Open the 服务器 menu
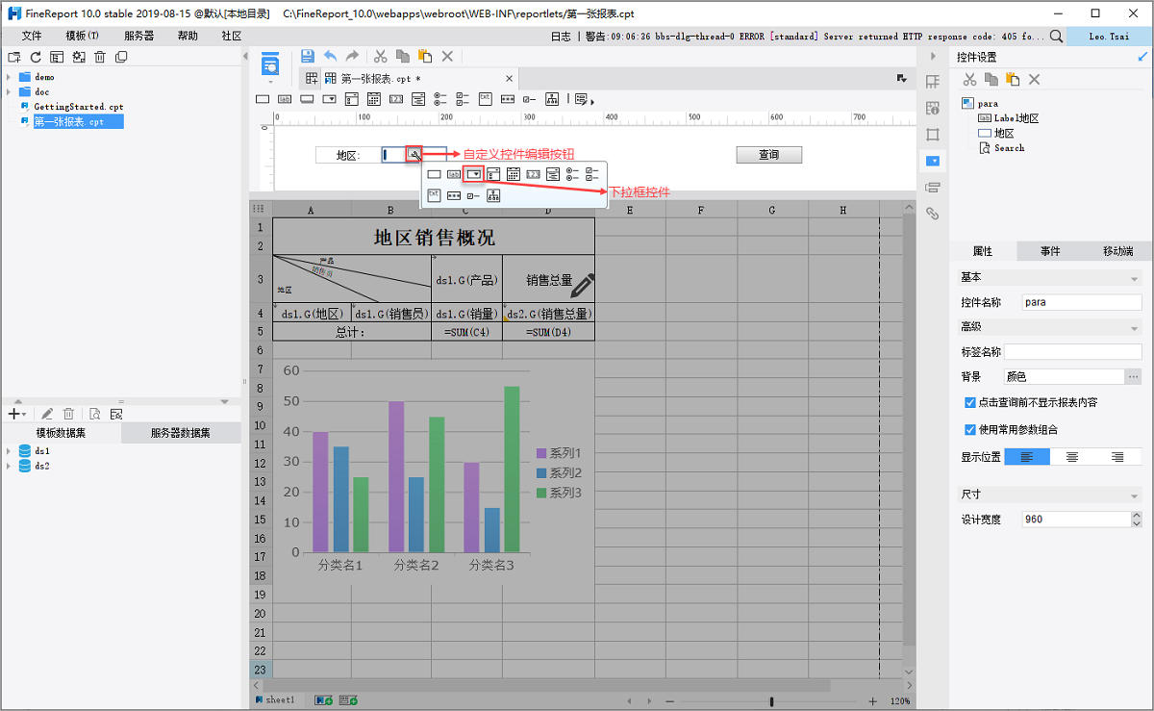Image resolution: width=1154 pixels, height=711 pixels. (138, 36)
